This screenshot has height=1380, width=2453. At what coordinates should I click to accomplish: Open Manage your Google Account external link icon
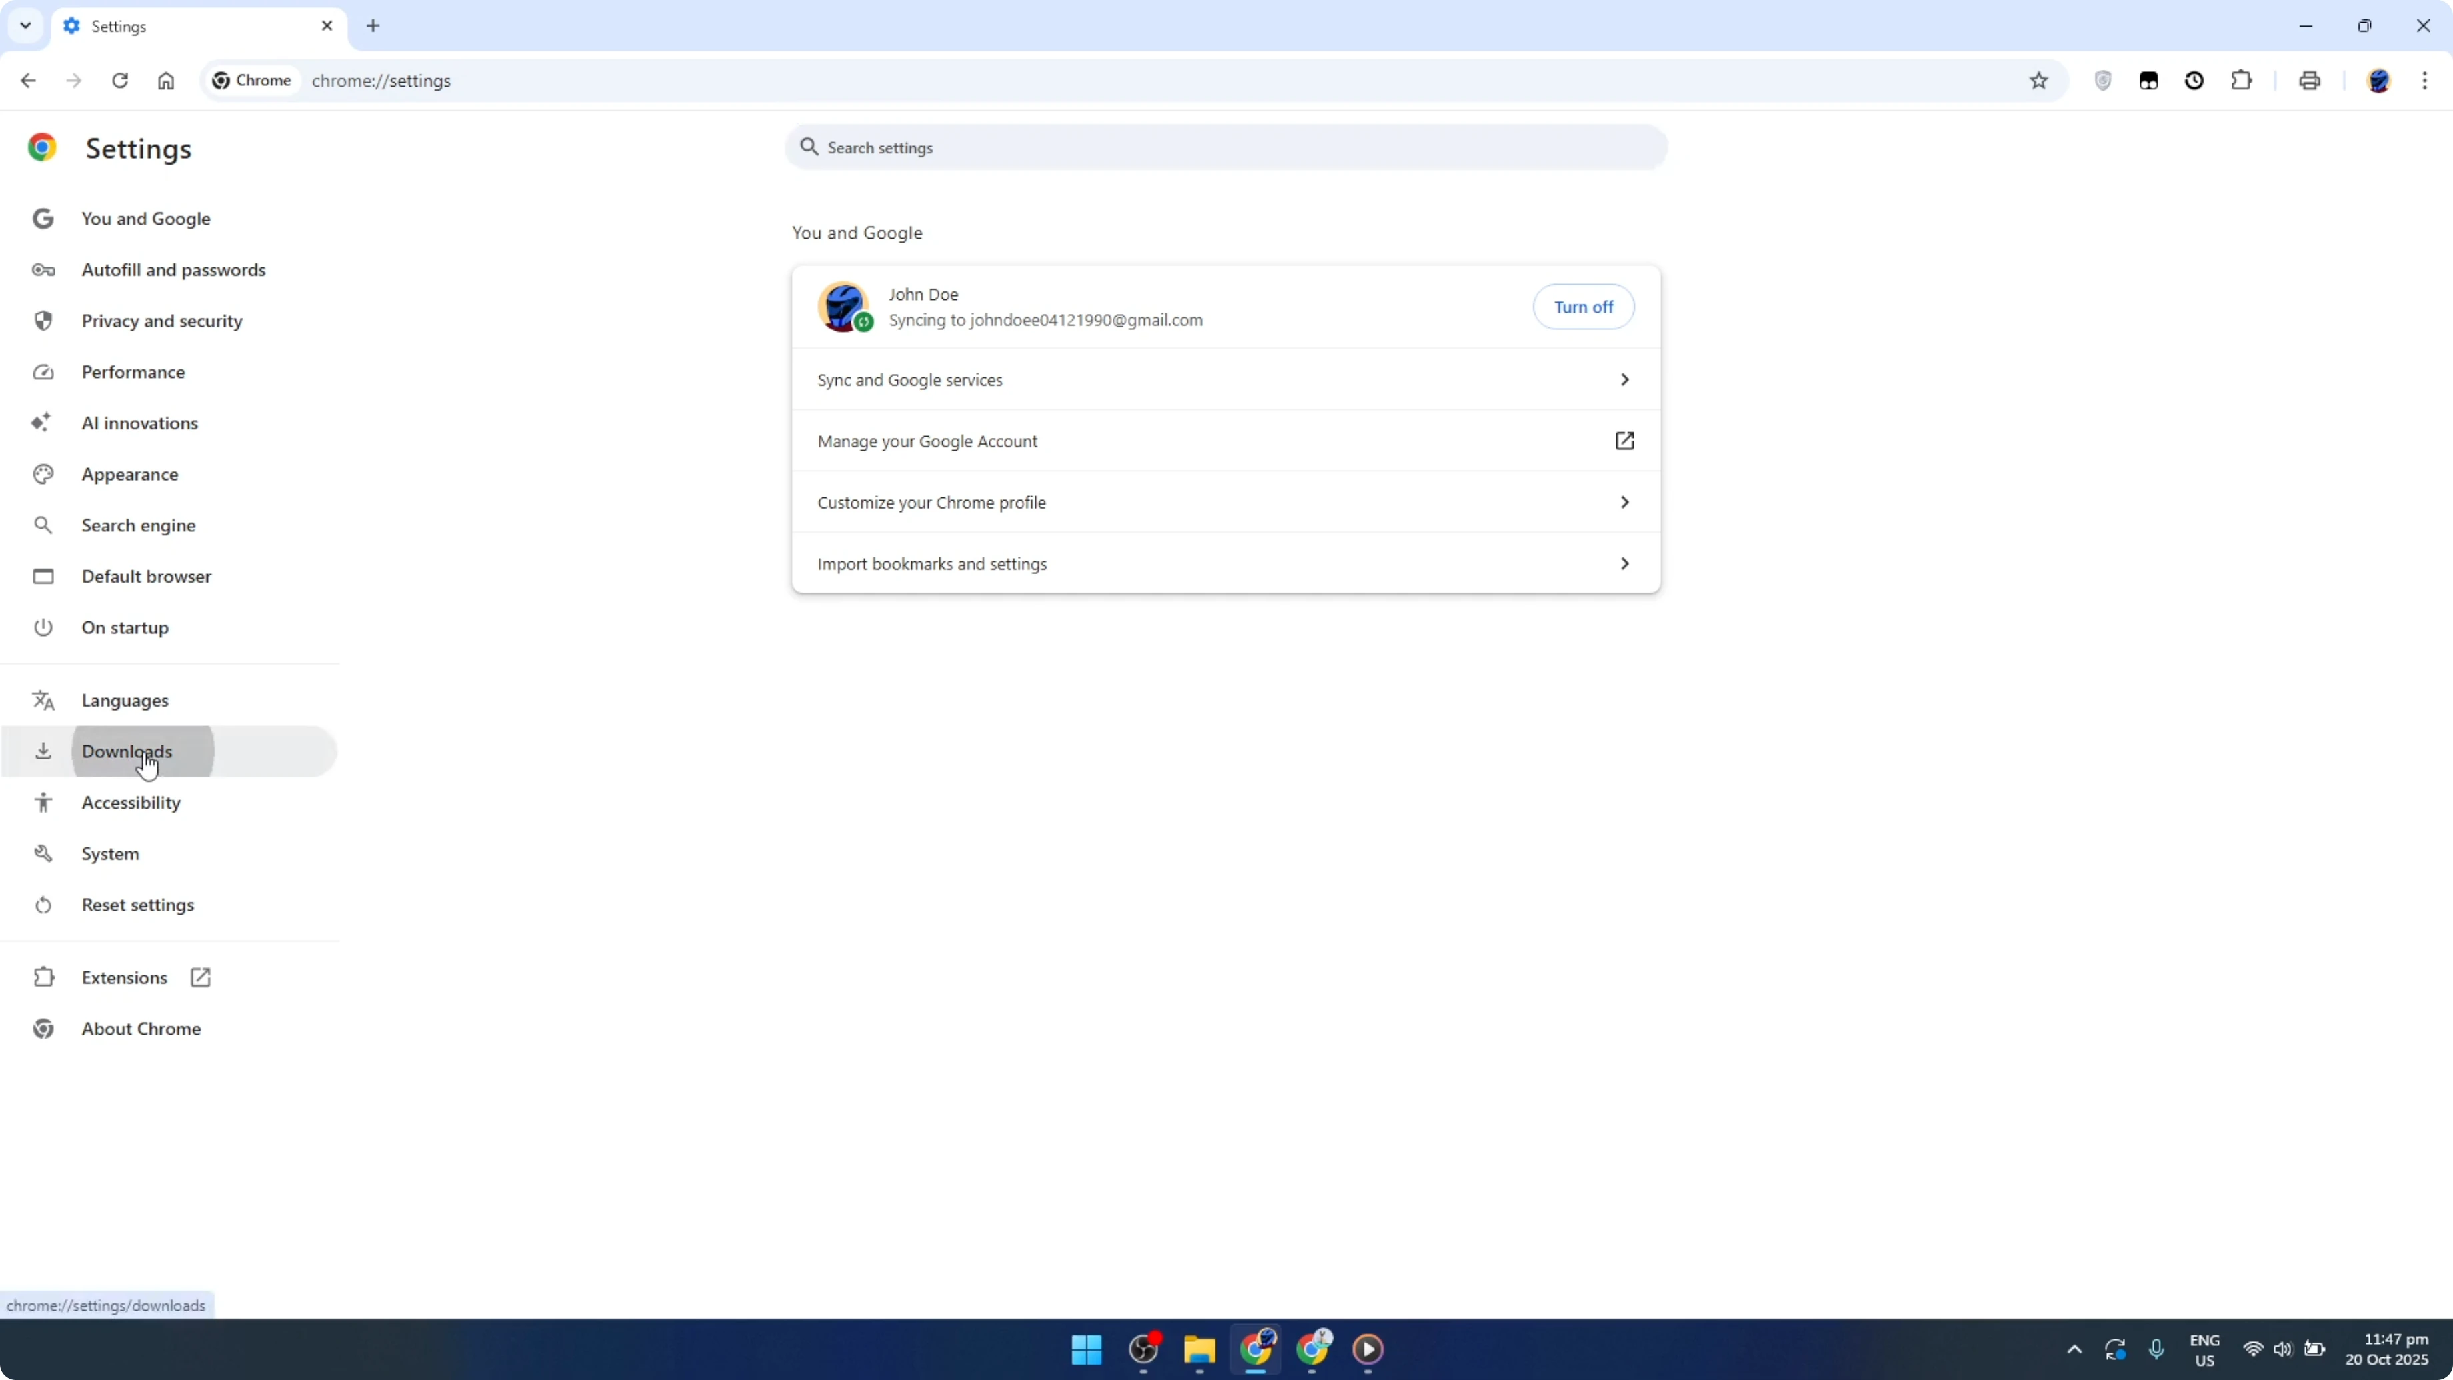(1624, 441)
